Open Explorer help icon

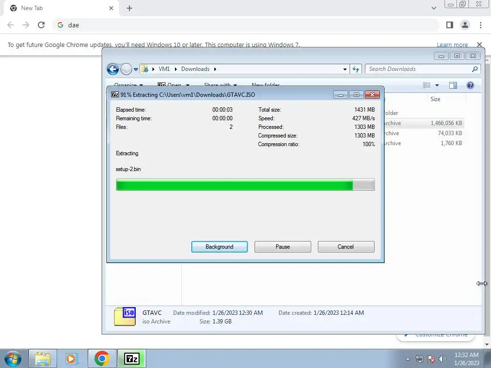pyautogui.click(x=470, y=85)
